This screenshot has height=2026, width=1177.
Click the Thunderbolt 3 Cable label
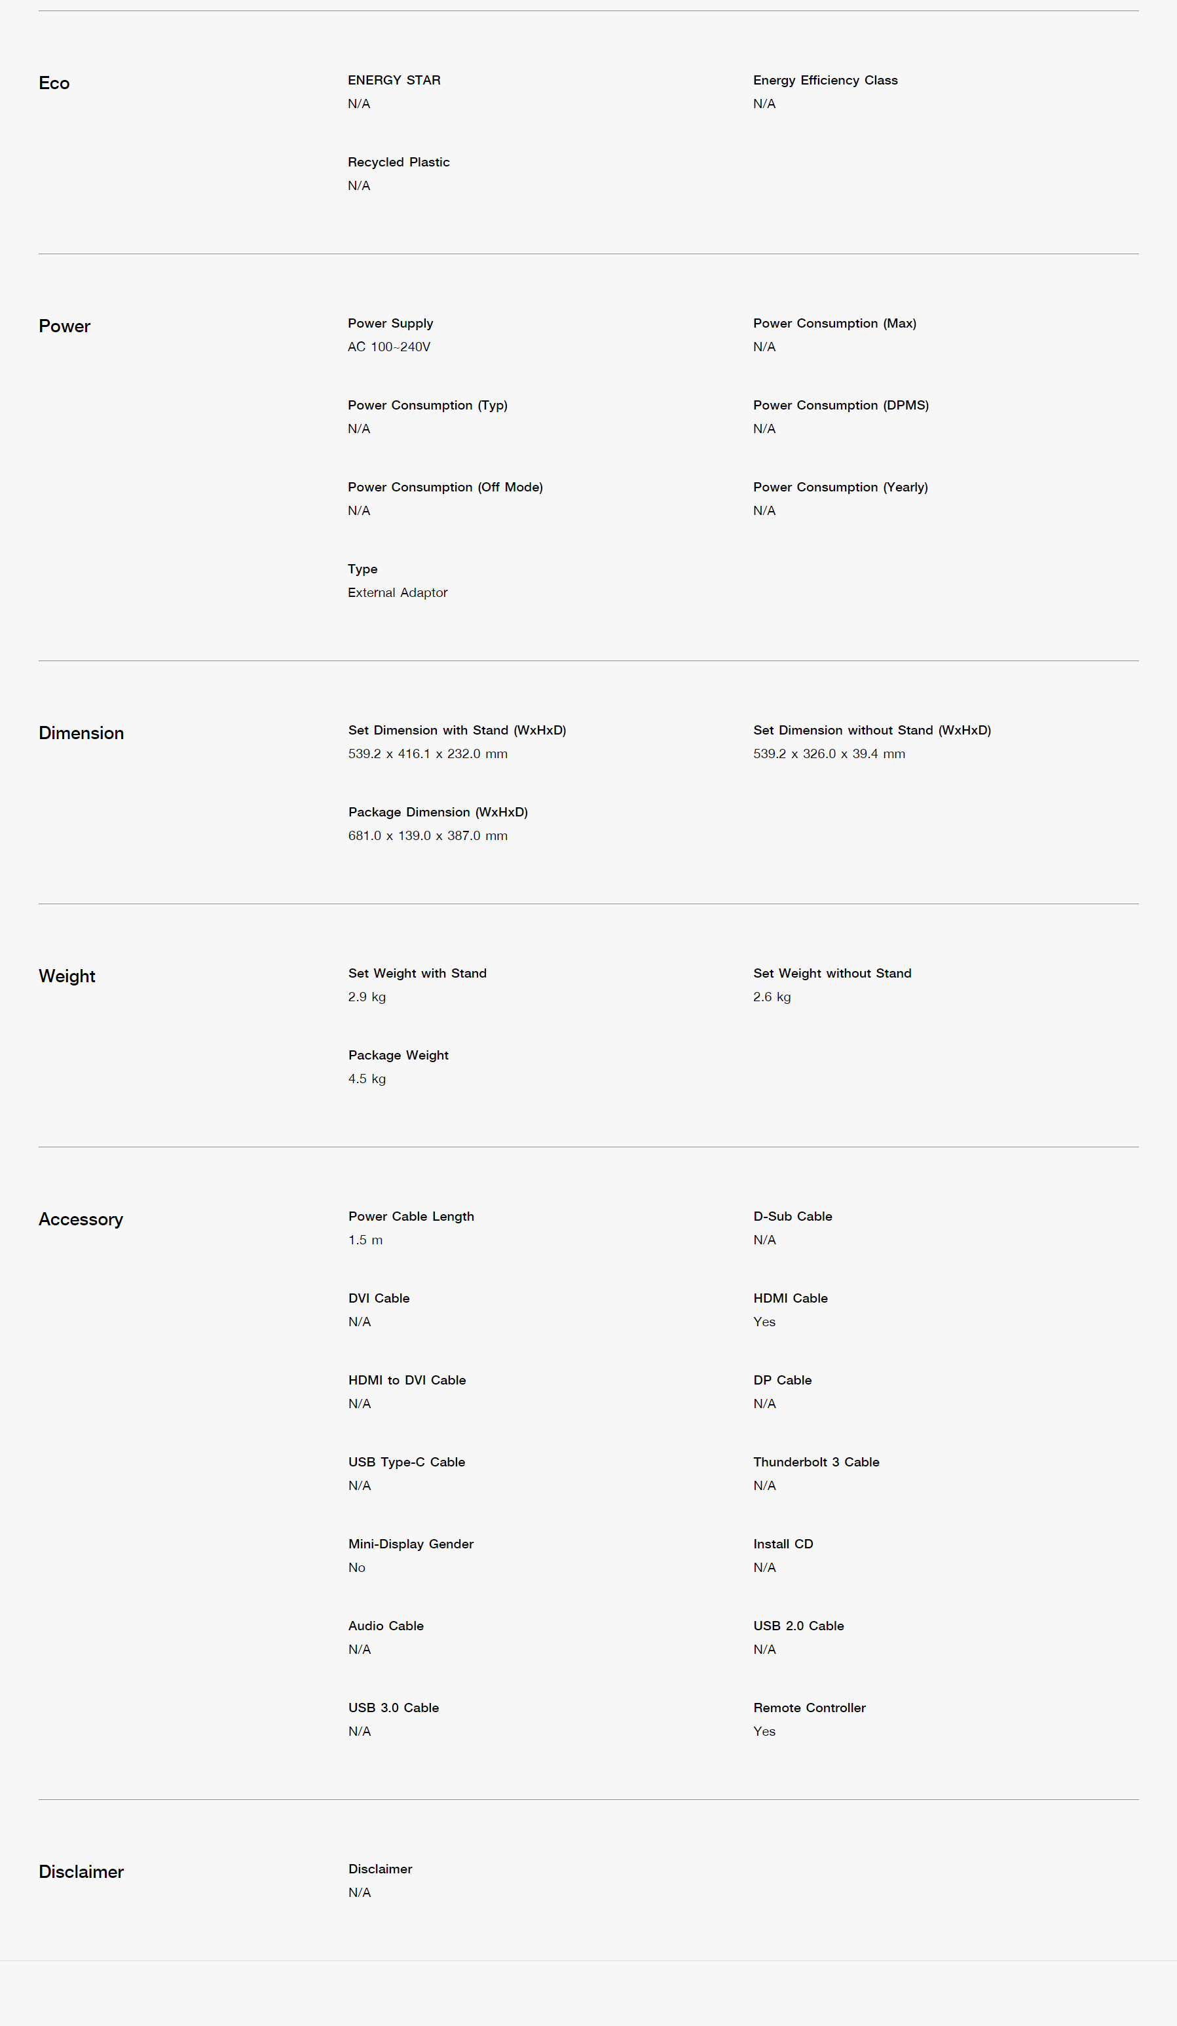tap(815, 1462)
